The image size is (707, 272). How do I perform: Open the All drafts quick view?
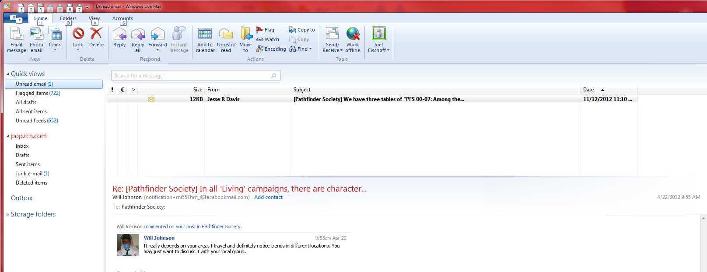pyautogui.click(x=26, y=102)
